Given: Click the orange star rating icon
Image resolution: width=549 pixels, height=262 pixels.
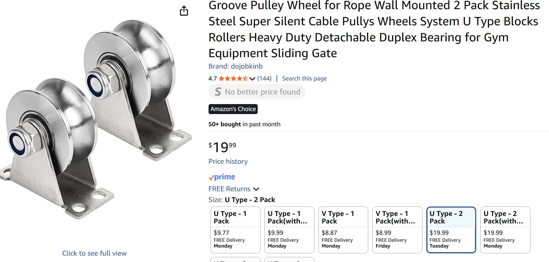Looking at the screenshot, I should click(233, 78).
